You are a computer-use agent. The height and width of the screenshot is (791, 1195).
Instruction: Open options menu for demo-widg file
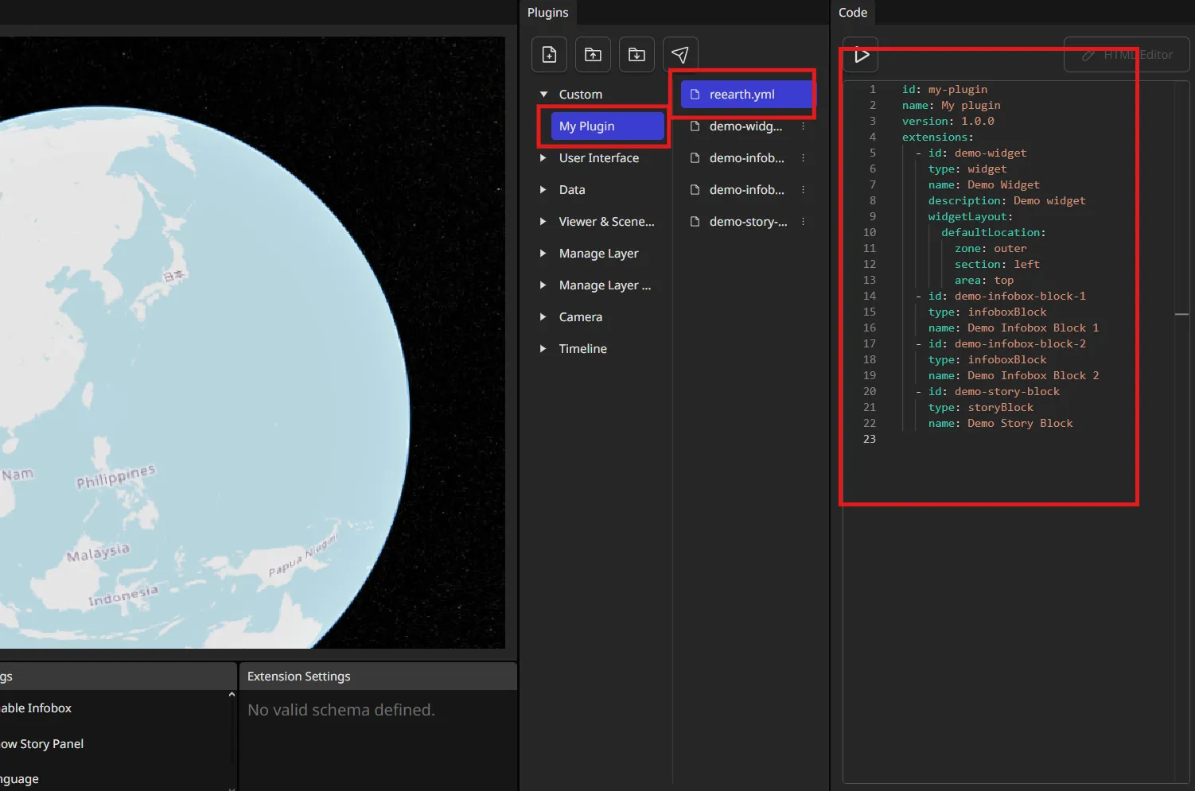(803, 126)
